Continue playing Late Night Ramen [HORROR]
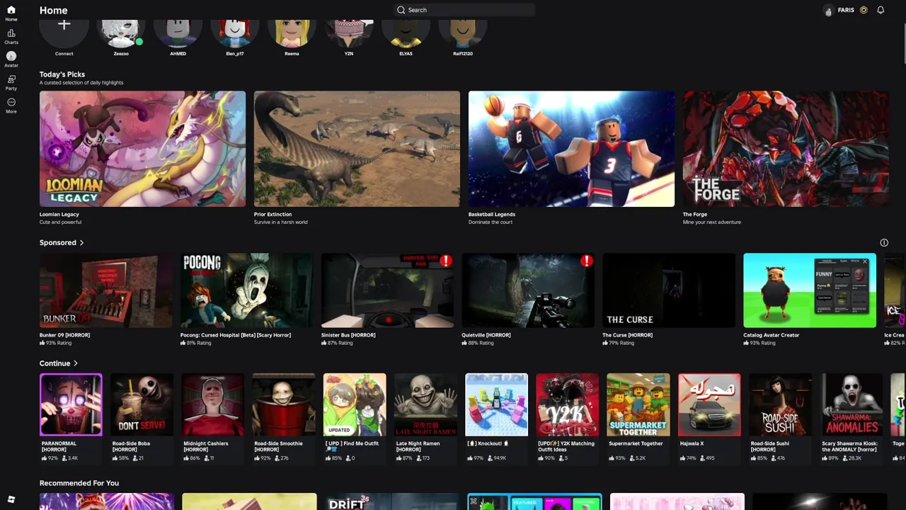906x510 pixels. pos(425,404)
